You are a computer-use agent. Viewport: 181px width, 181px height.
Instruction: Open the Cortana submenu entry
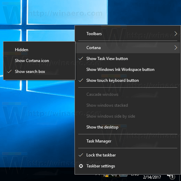click(128, 48)
